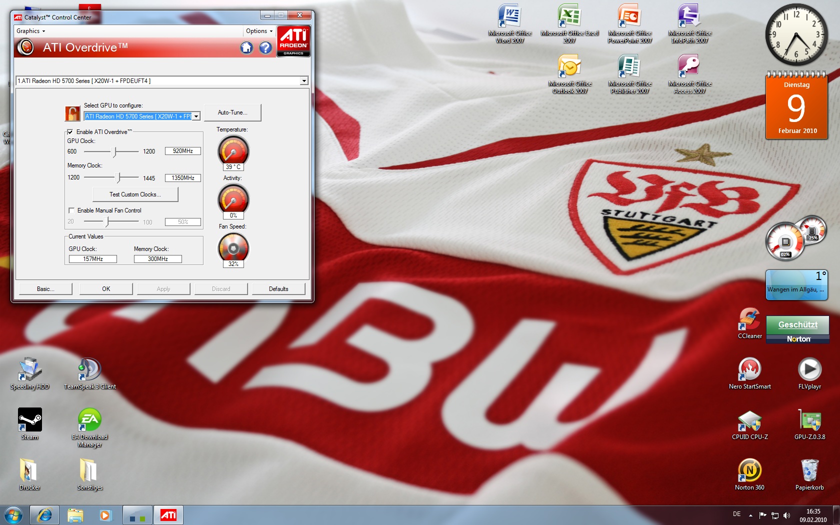
Task: Click the Basic... button
Action: pyautogui.click(x=45, y=289)
